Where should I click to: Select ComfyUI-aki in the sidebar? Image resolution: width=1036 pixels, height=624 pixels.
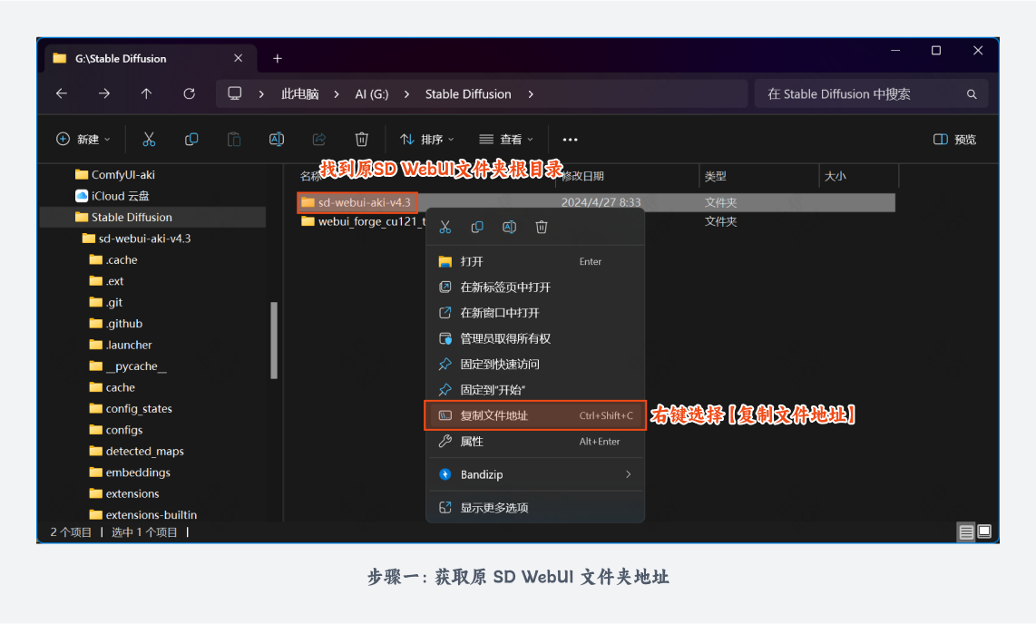coord(115,174)
